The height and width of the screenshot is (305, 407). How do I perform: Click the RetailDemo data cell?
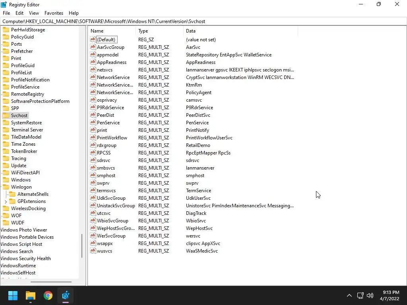(x=198, y=145)
